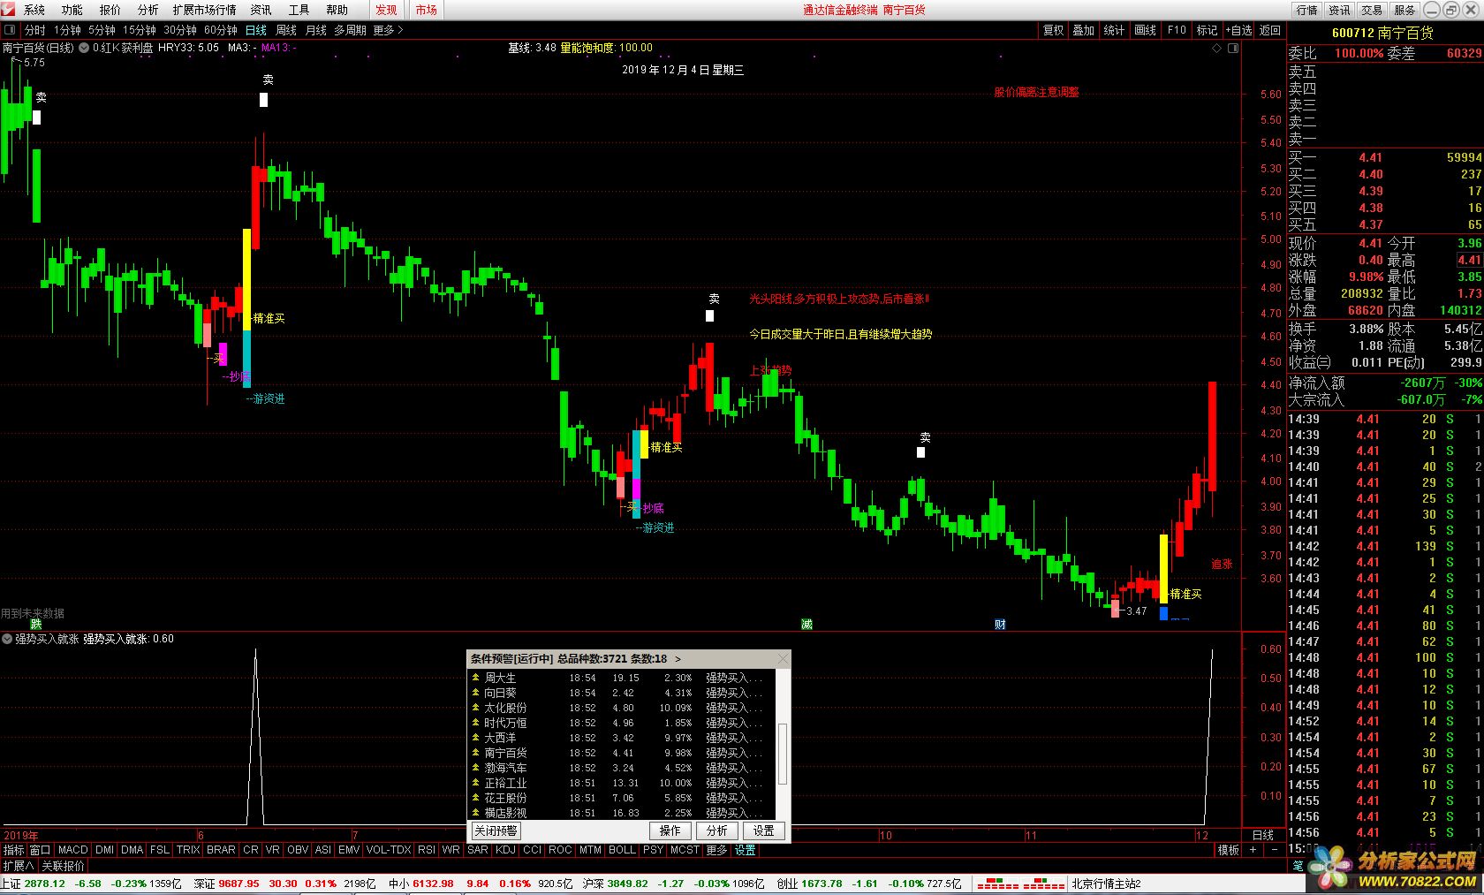The width and height of the screenshot is (1484, 895).
Task: Open the 功能 menu
Action: click(x=72, y=10)
